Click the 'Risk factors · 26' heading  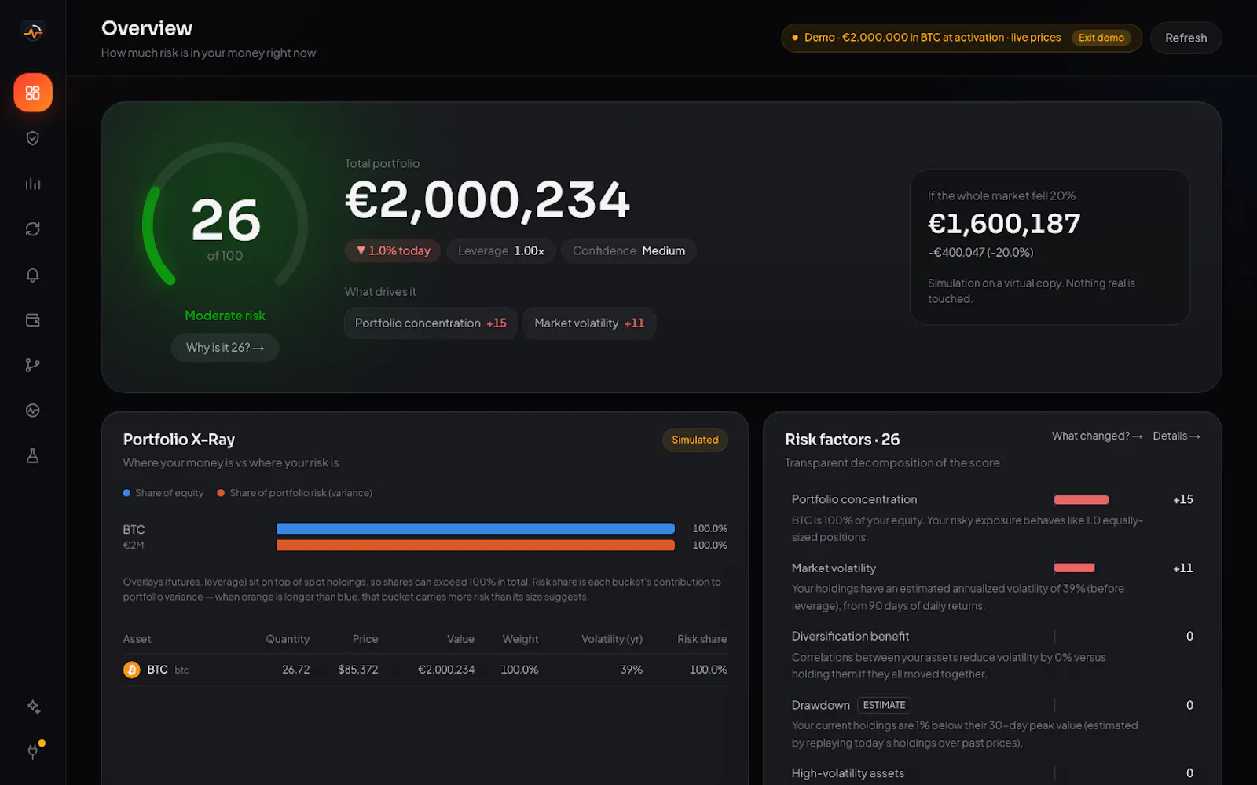point(842,440)
